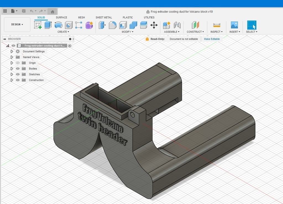Switch to the SURFACE tab

[x=61, y=17]
